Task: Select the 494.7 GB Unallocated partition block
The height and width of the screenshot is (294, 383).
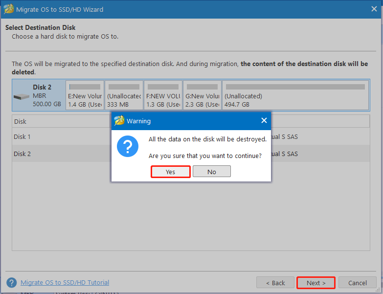Action: click(x=295, y=95)
